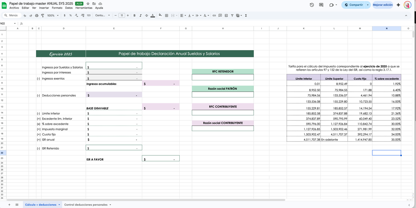
Task: Toggle italic formatting
Action: click(140, 15)
